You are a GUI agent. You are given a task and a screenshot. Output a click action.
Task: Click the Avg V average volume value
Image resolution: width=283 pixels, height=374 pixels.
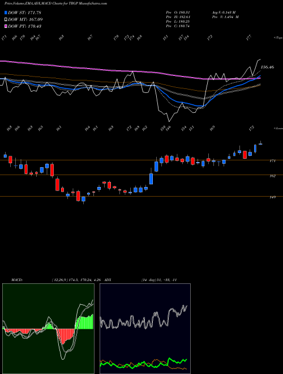[224, 12]
